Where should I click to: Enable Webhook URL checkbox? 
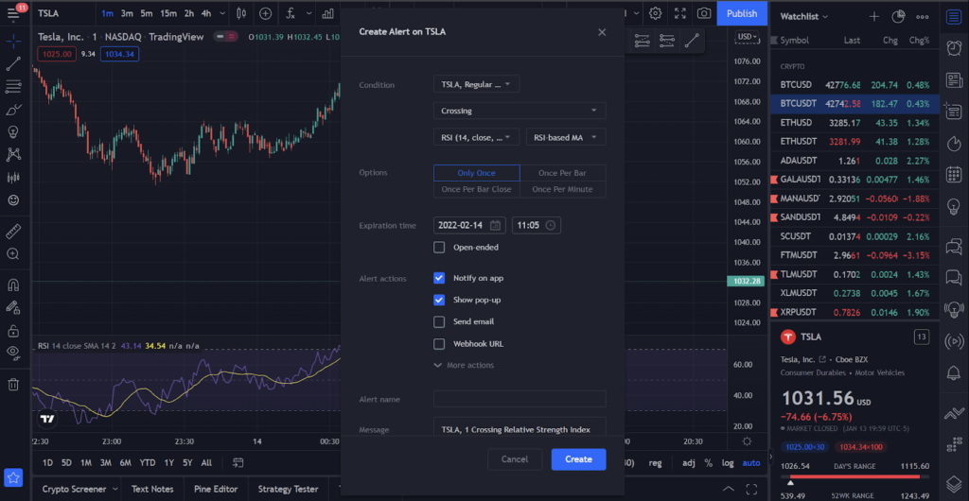pos(439,344)
